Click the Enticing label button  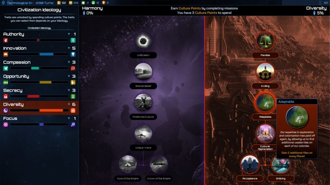[281, 178]
